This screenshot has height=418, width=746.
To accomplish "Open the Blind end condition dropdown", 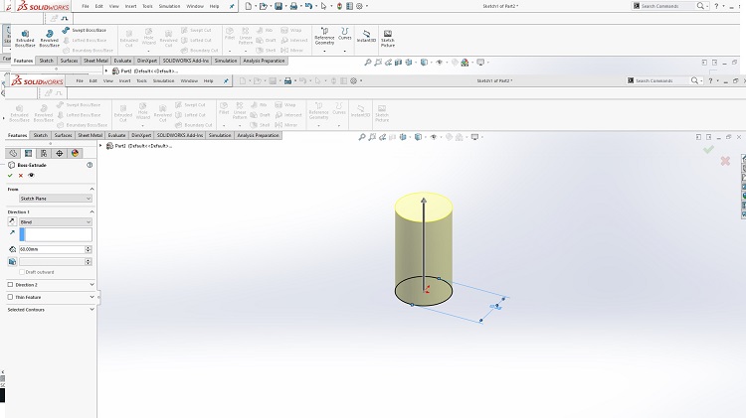I will pos(55,221).
